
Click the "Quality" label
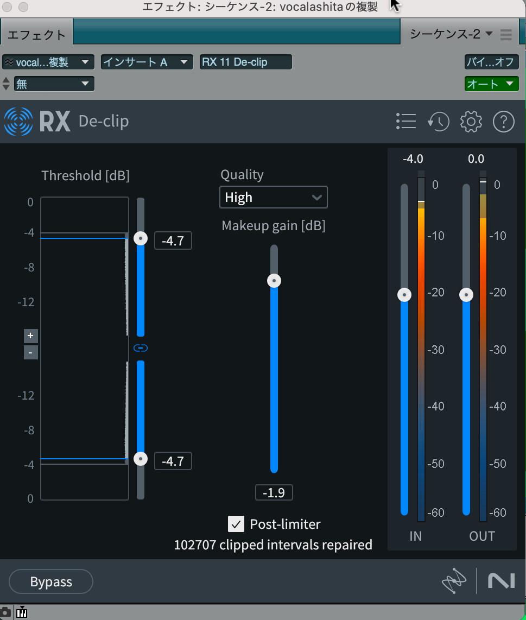242,175
